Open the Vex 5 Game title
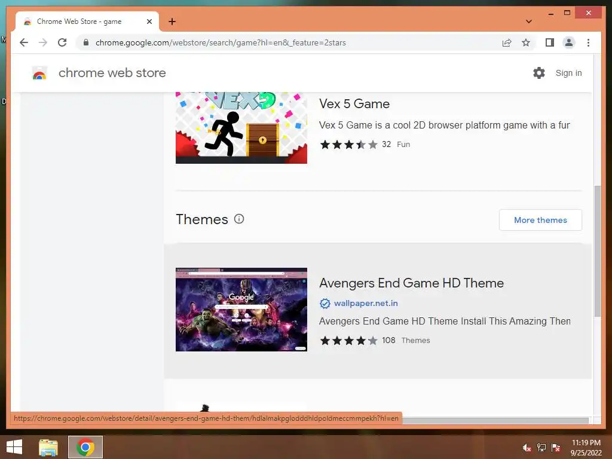Screen dimensions: 612x459 354,104
